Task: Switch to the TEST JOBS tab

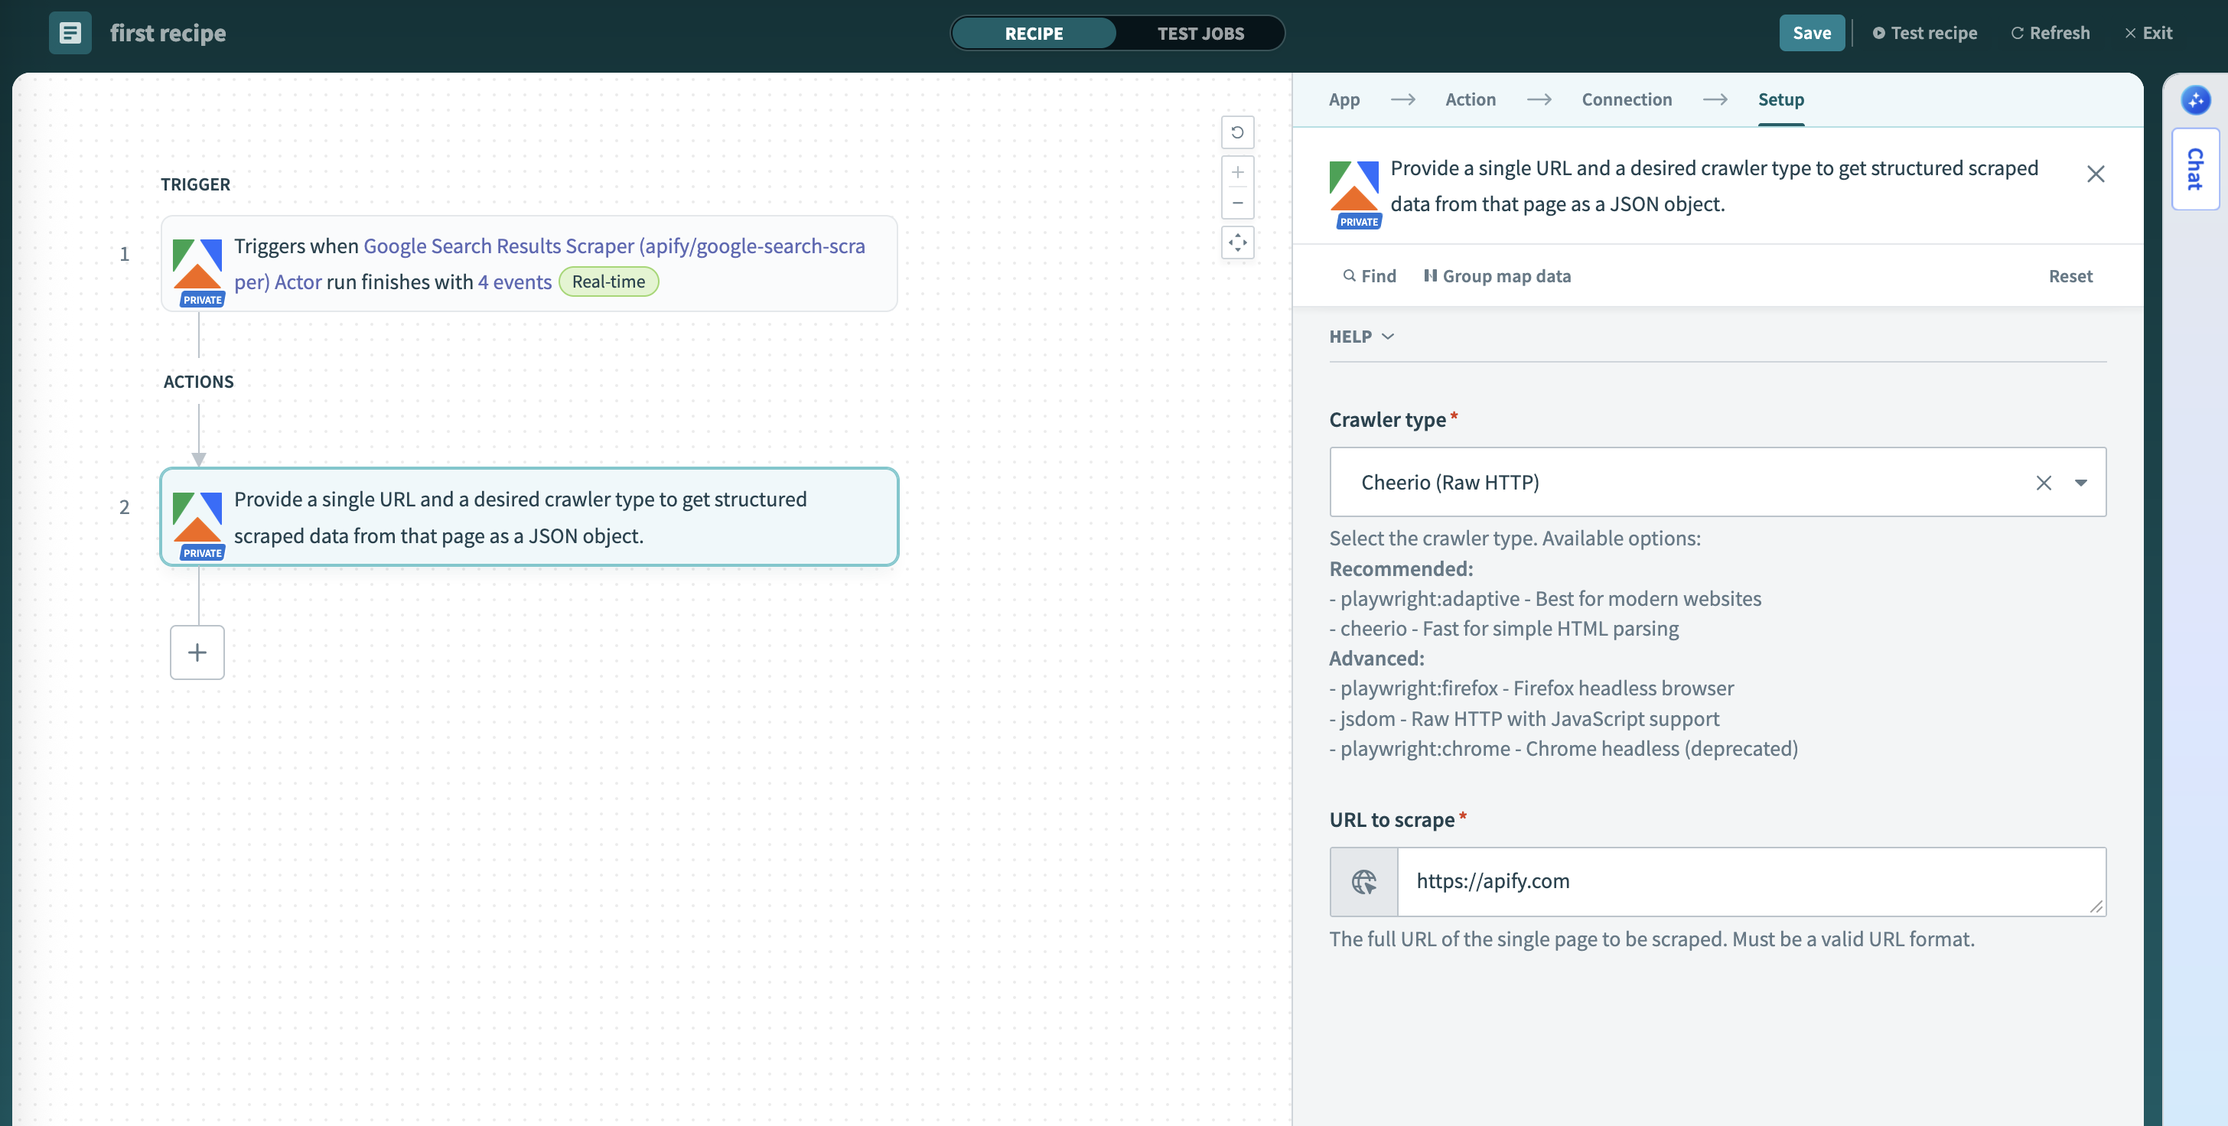Action: (1200, 33)
